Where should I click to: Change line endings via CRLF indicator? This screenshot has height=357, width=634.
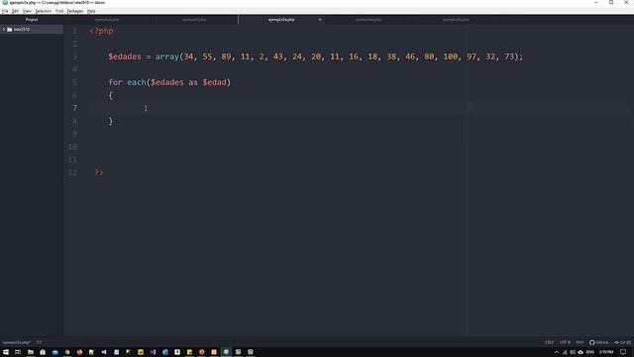pos(549,342)
